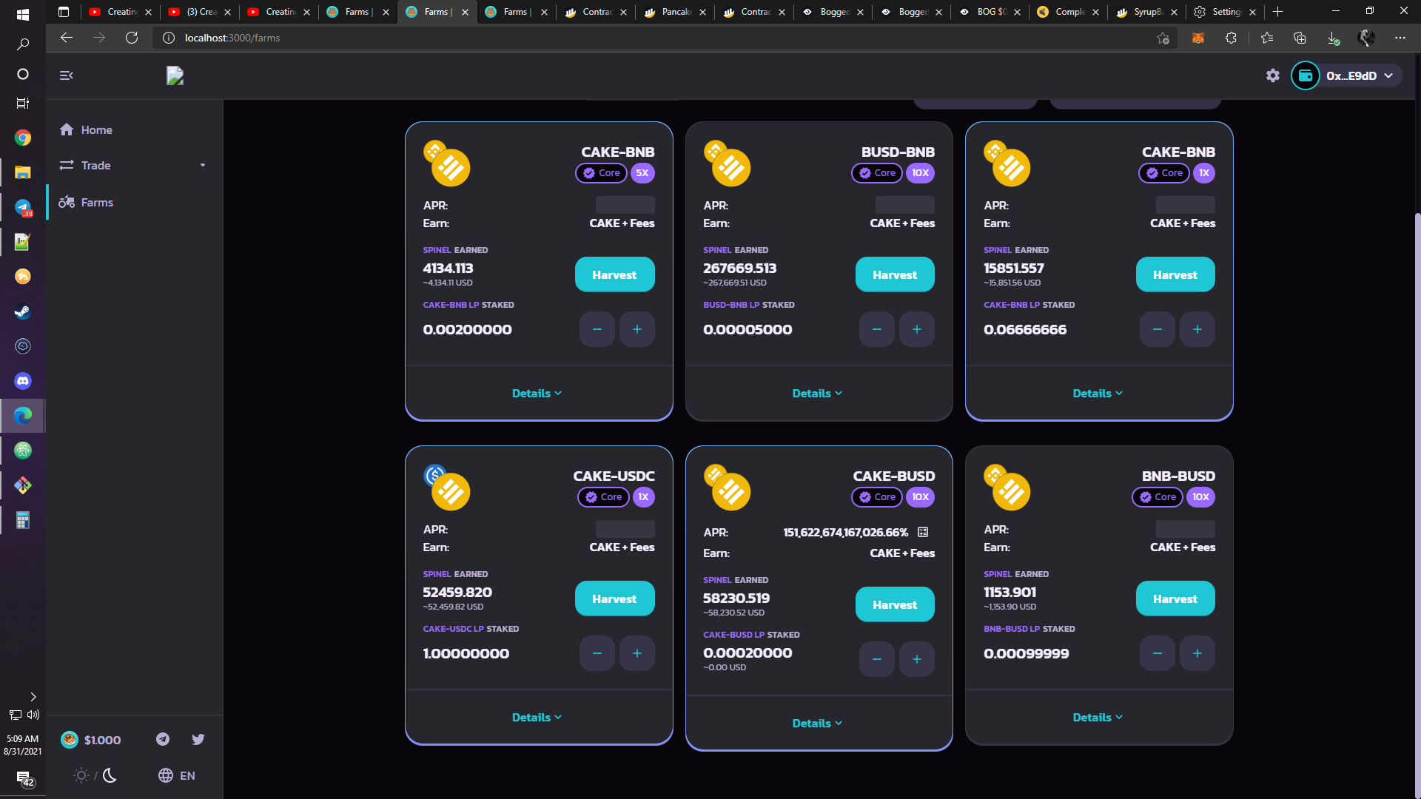The height and width of the screenshot is (799, 1421).
Task: Open MetaMask extension icon in browser toolbar
Action: coord(1197,38)
